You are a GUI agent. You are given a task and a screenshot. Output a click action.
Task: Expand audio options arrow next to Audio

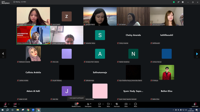click(9, 104)
